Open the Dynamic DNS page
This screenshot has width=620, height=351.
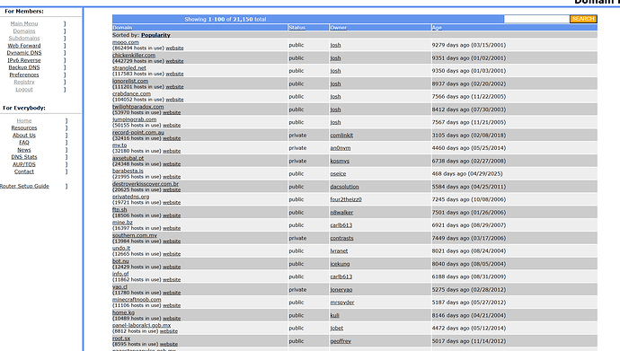pyautogui.click(x=24, y=52)
